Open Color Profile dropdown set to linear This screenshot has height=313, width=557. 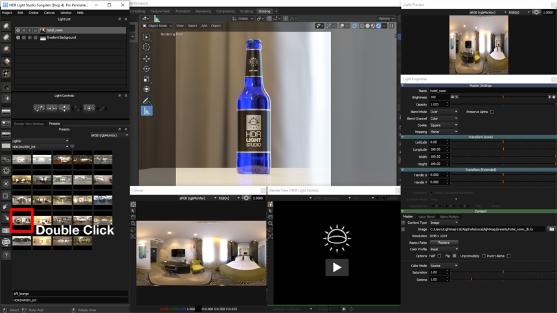(x=444, y=249)
